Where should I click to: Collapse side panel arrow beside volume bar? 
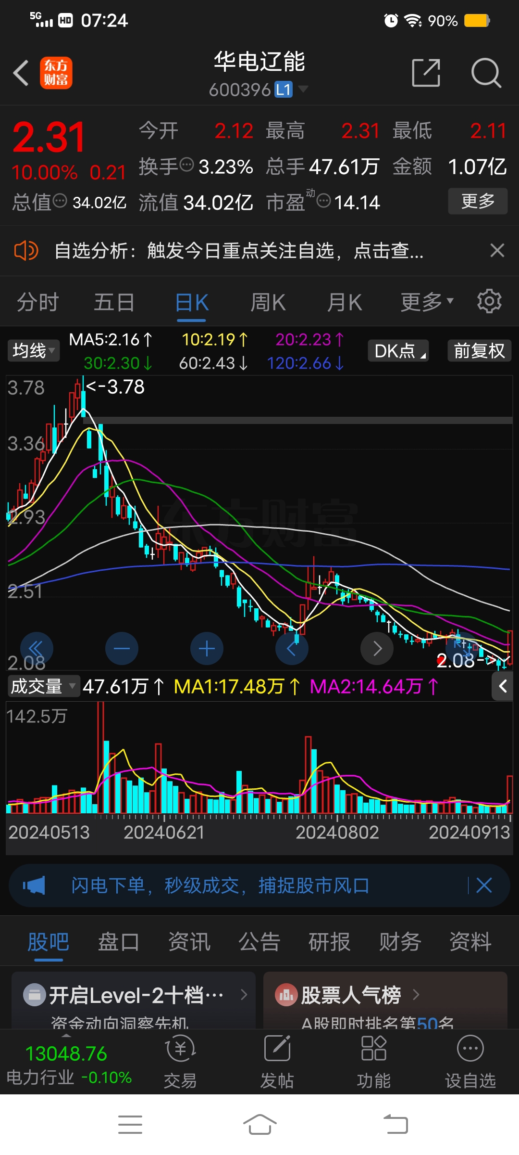click(x=503, y=686)
